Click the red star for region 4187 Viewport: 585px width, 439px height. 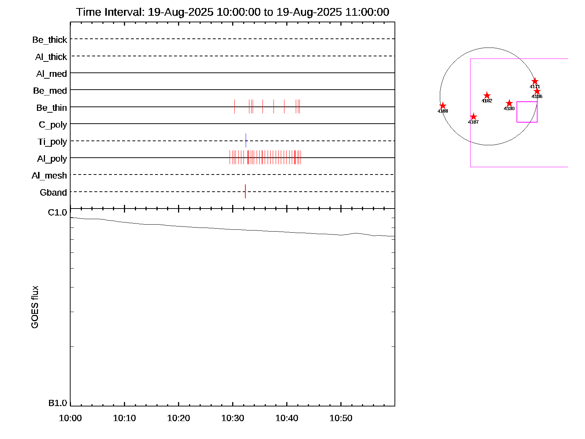(473, 117)
